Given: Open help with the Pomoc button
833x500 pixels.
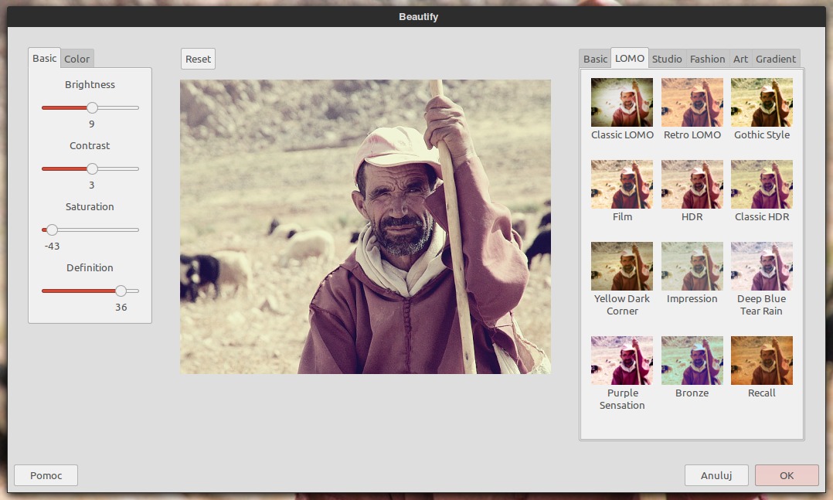Looking at the screenshot, I should point(46,475).
